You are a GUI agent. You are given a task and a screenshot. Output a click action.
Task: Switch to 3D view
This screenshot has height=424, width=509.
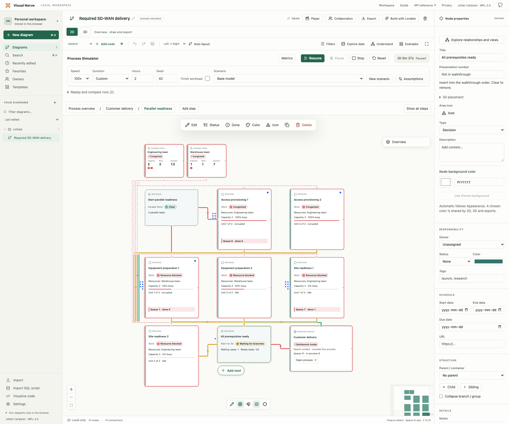point(85,32)
